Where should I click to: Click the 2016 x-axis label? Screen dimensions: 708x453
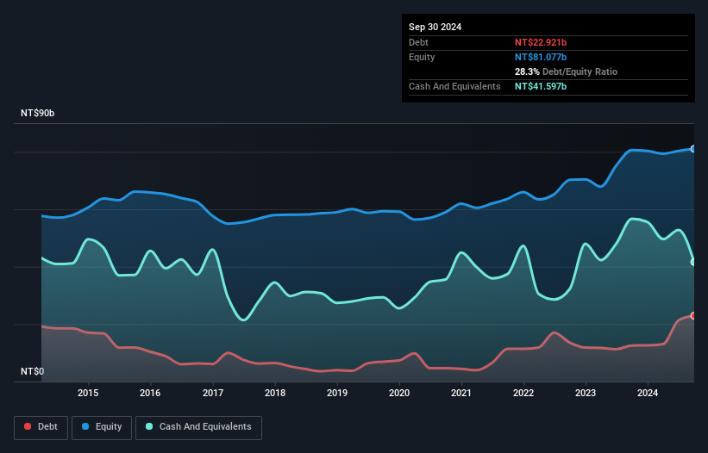(150, 393)
